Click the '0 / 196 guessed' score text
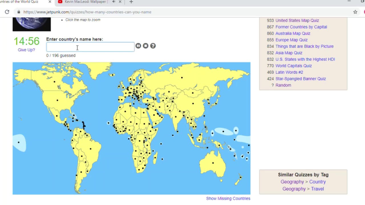The height and width of the screenshot is (205, 365). [61, 56]
